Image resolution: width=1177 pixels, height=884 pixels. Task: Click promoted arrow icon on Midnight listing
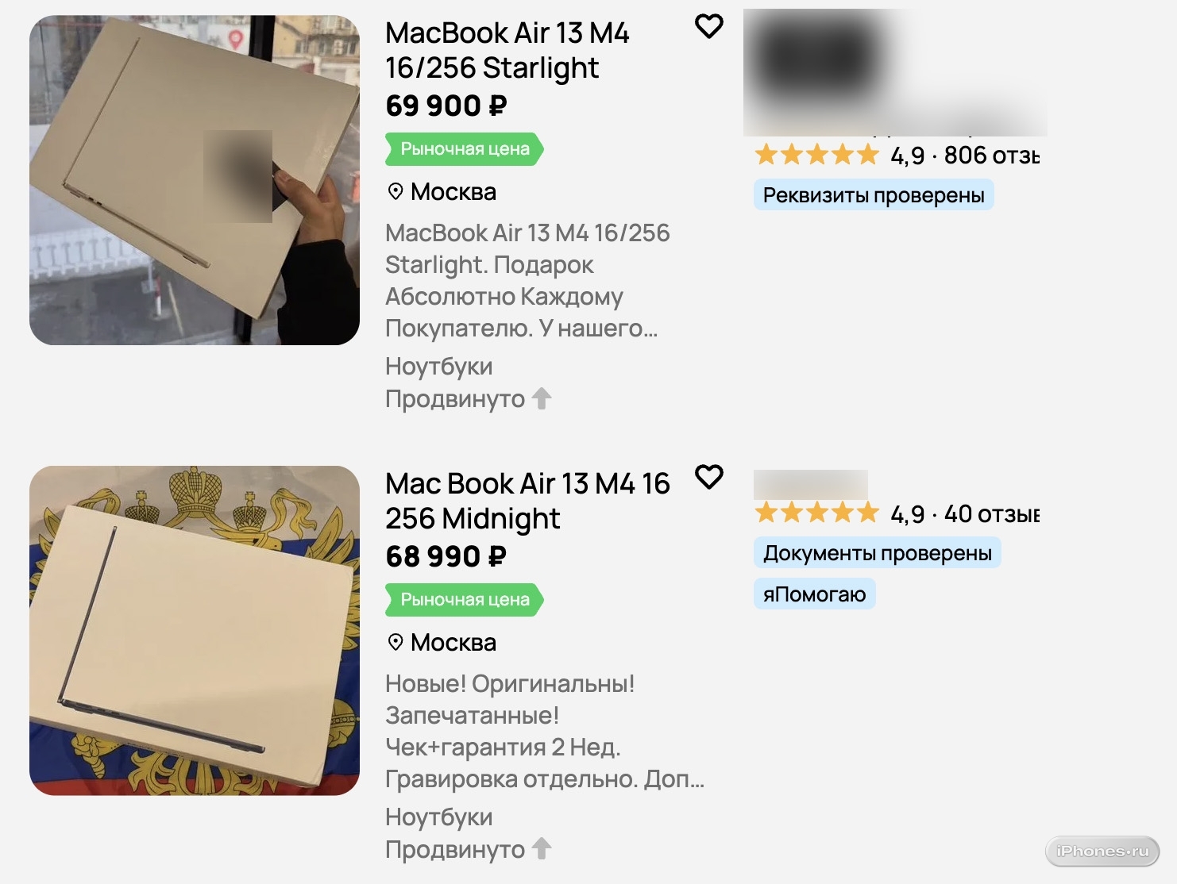click(542, 849)
